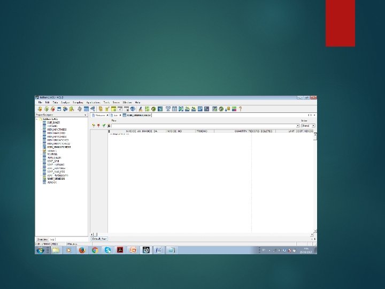This screenshot has width=385, height=289.
Task: Click the taskbar clock and date
Action: tap(306, 250)
